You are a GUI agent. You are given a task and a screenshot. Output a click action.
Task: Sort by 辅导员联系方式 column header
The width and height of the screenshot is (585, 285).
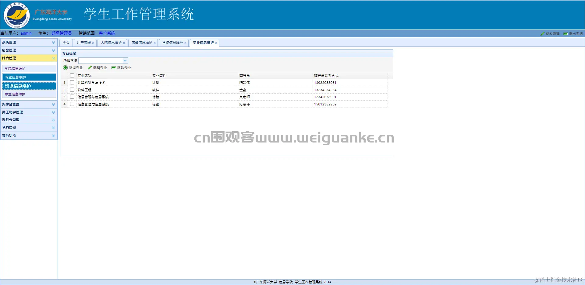350,76
